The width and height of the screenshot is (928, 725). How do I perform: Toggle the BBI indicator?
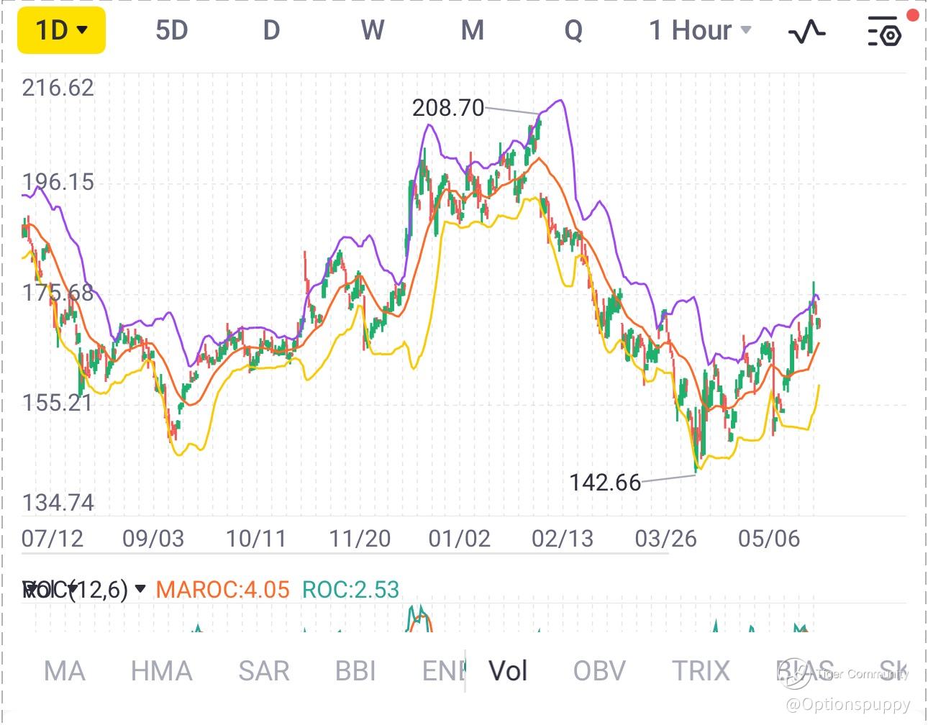[355, 671]
